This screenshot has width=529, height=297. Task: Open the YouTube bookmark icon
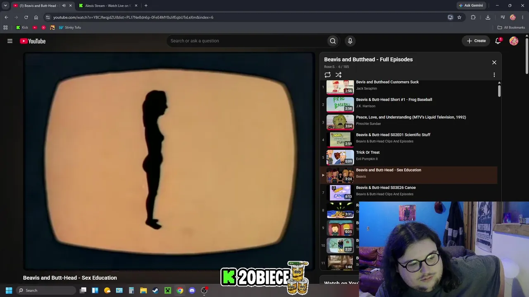[35, 28]
